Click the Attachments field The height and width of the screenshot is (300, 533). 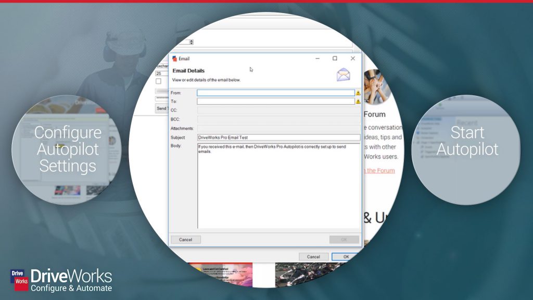click(278, 129)
